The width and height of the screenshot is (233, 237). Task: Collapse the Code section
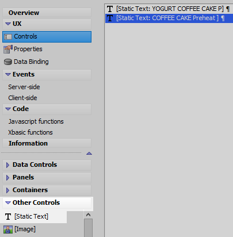(x=8, y=109)
